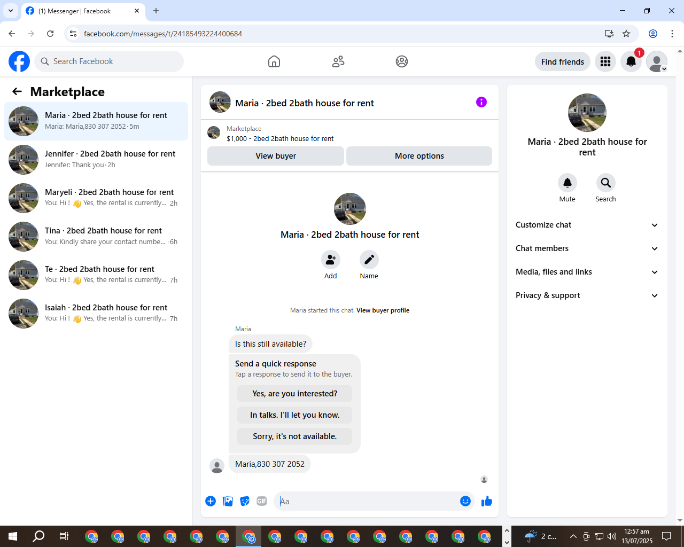Expand the Customize chat section
Image resolution: width=684 pixels, height=547 pixels.
(x=587, y=225)
